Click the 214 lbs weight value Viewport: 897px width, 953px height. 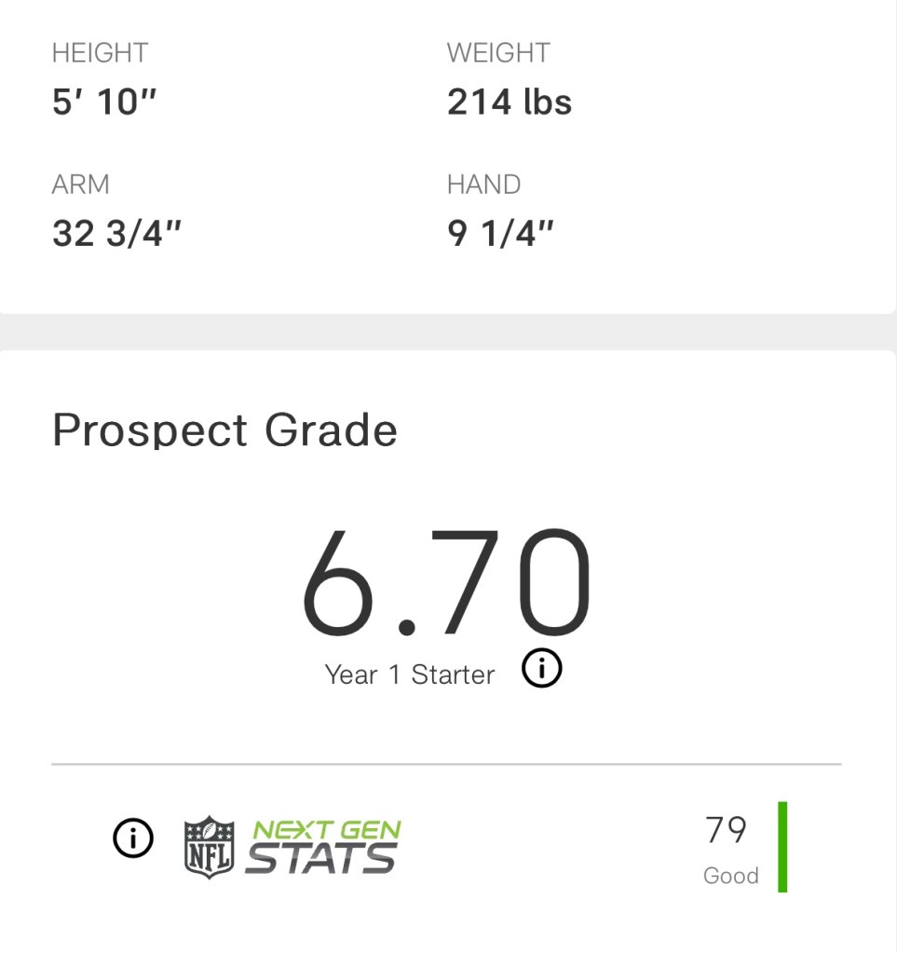click(x=510, y=102)
